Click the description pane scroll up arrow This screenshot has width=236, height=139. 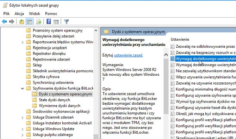166,54
